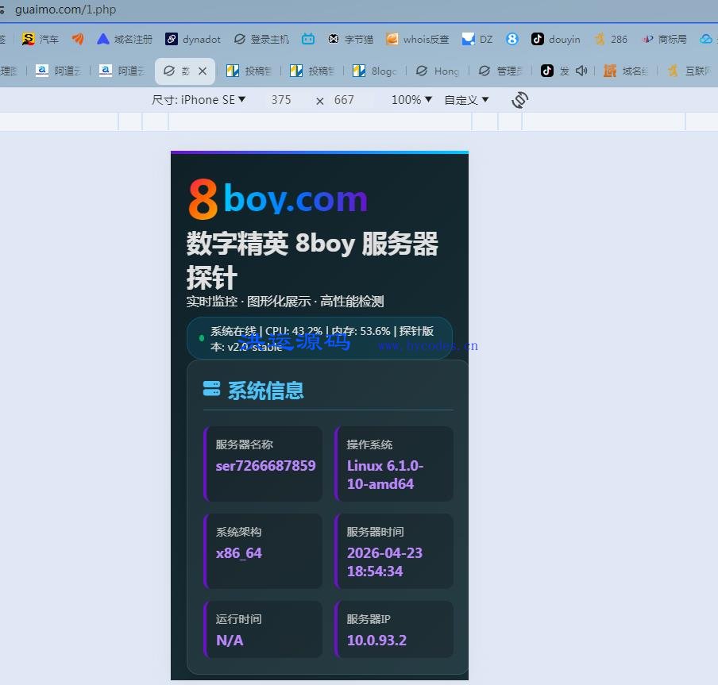Click the server icon beside 系统信息
Viewport: 718px width, 685px height.
(211, 388)
